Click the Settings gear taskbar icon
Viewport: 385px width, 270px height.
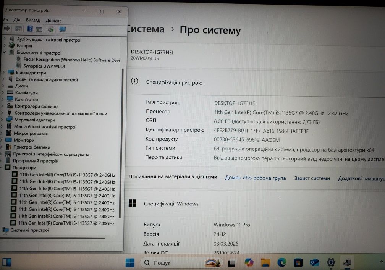click(331, 262)
